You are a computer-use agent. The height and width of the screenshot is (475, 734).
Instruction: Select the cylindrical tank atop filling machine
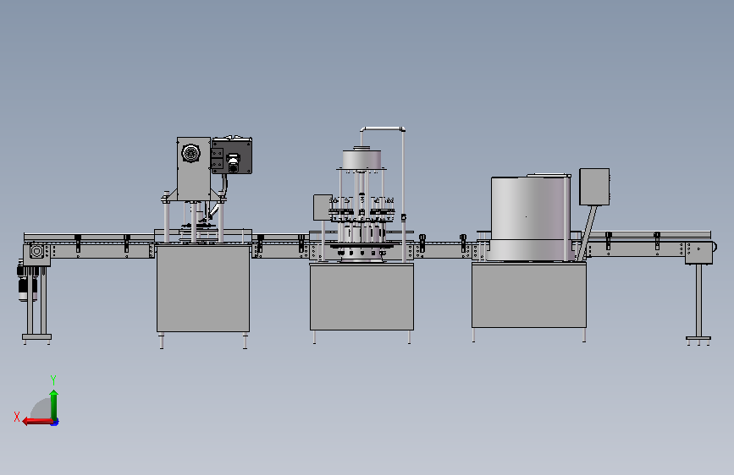coord(361,159)
